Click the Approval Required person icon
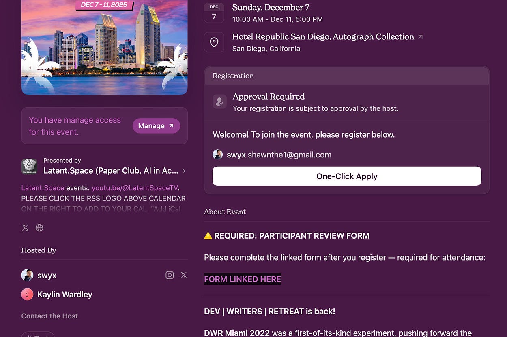The height and width of the screenshot is (337, 507). pos(219,102)
